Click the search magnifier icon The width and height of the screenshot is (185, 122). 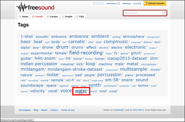[x=164, y=13]
